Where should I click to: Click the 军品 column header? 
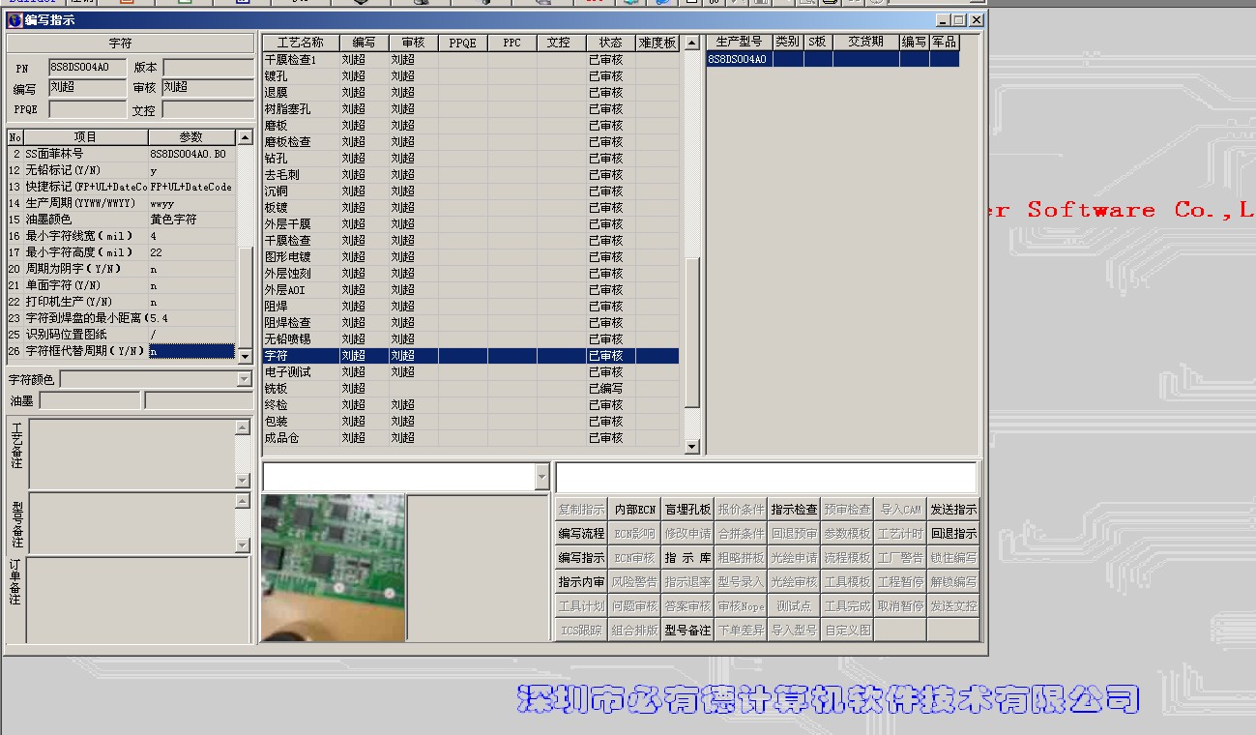pos(944,42)
